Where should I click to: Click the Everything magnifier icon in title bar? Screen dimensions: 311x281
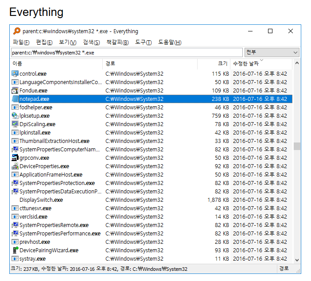(17, 31)
